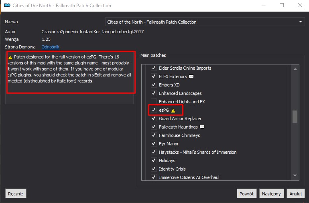Screen dimensions: 309x203
Task: Toggle the Falkreath Hauntings checkbox
Action: [x=154, y=127]
